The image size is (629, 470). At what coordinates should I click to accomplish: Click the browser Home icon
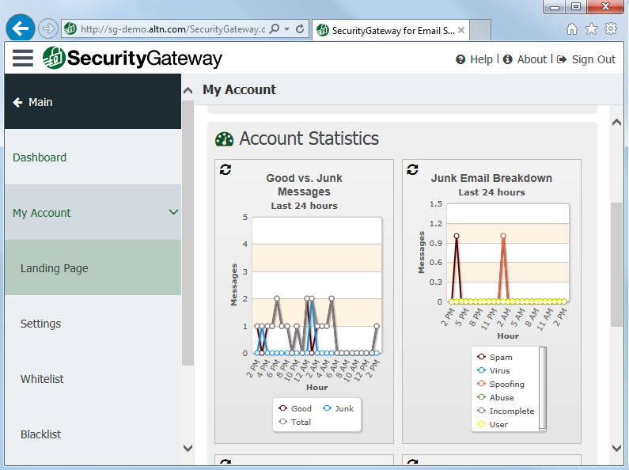(x=571, y=28)
